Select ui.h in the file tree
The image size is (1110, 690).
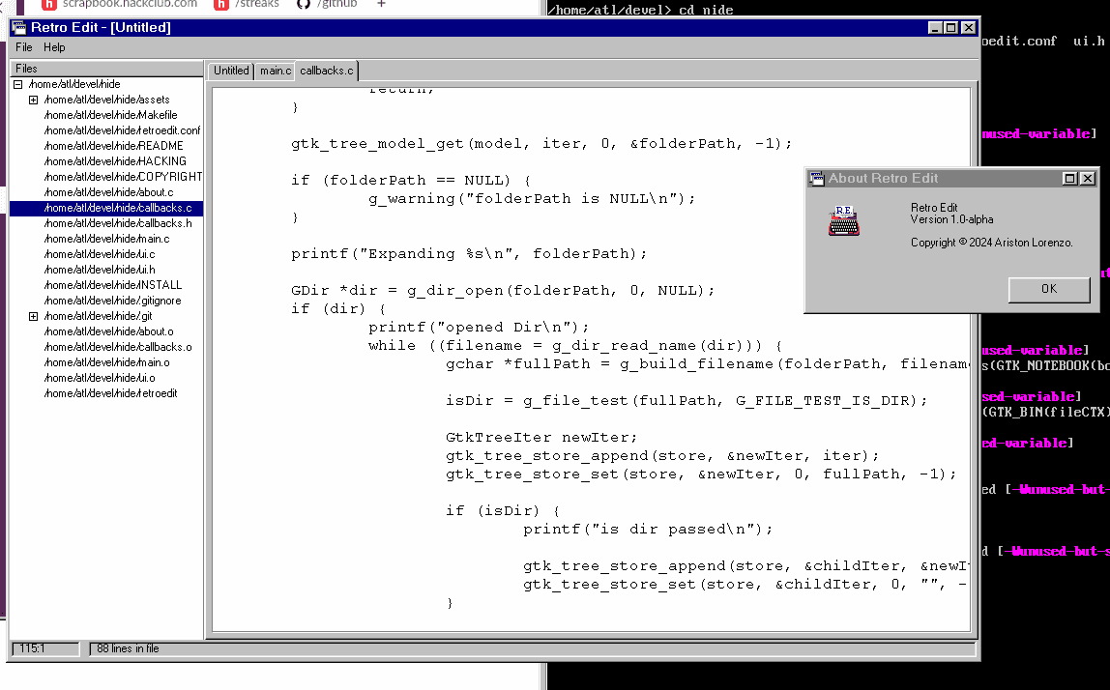click(x=99, y=270)
